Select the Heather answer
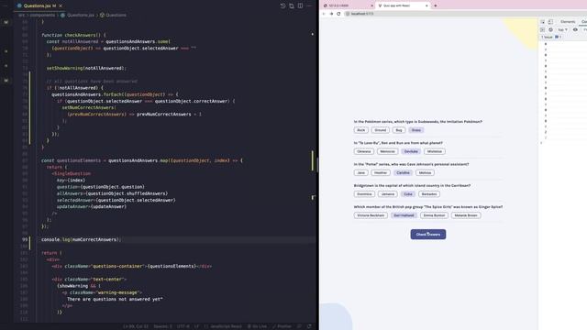587x330 pixels. (x=381, y=173)
